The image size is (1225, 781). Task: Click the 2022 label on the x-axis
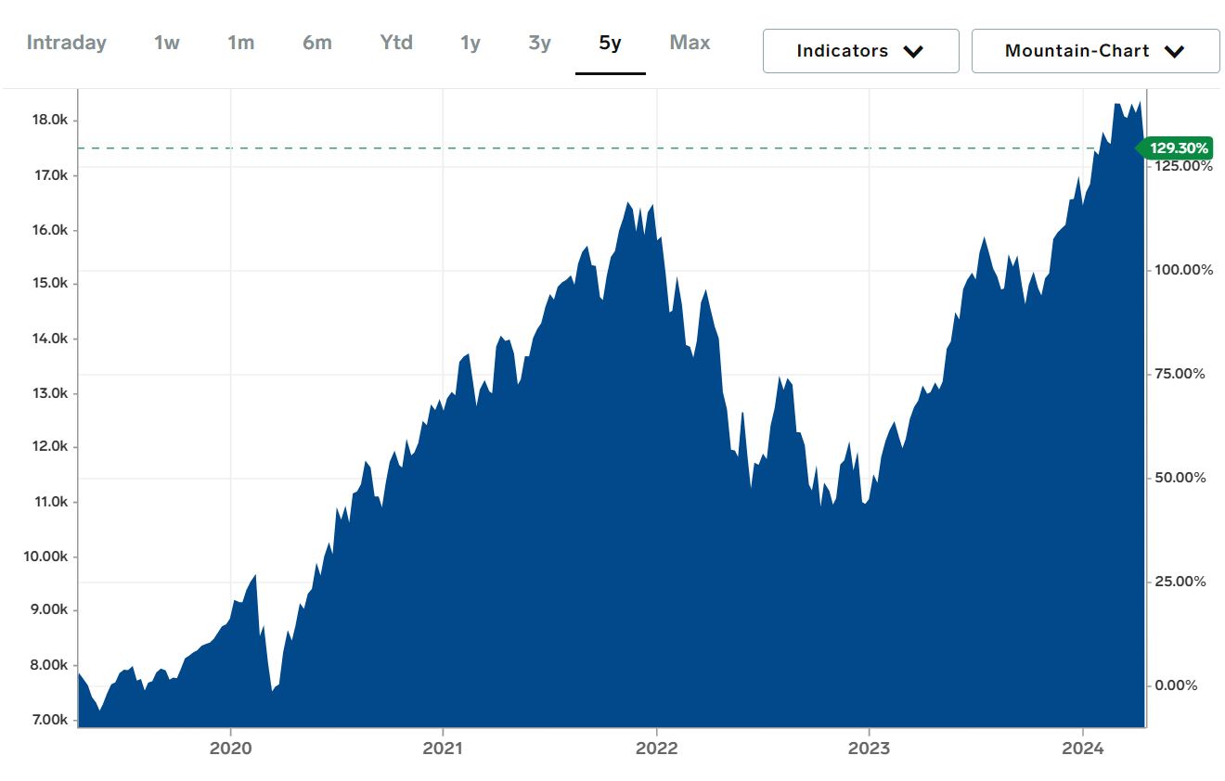pos(657,749)
